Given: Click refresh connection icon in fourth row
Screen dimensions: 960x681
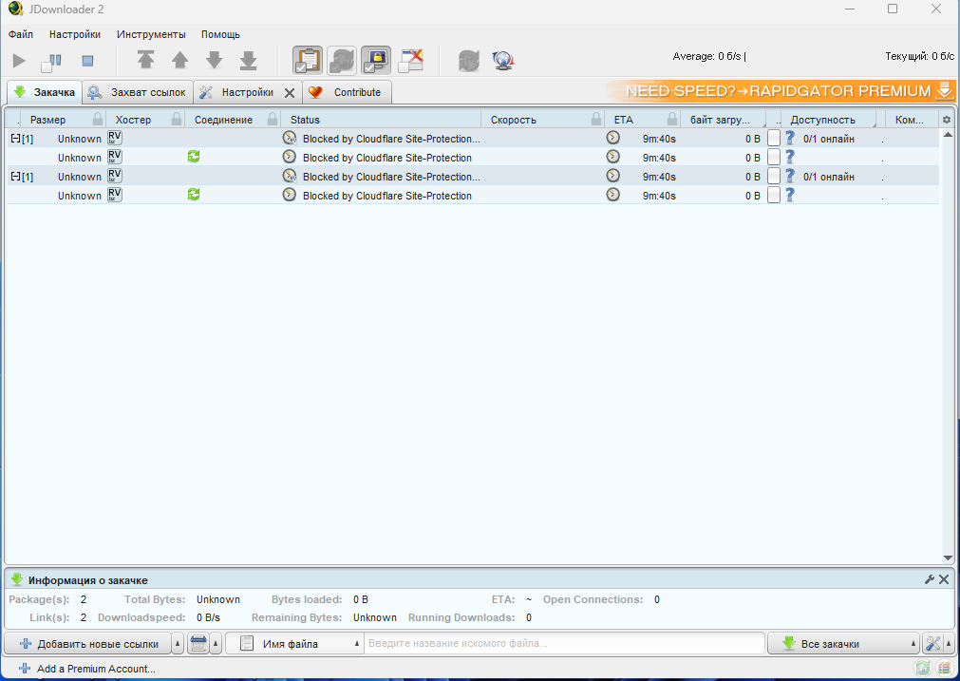Looking at the screenshot, I should pyautogui.click(x=194, y=195).
